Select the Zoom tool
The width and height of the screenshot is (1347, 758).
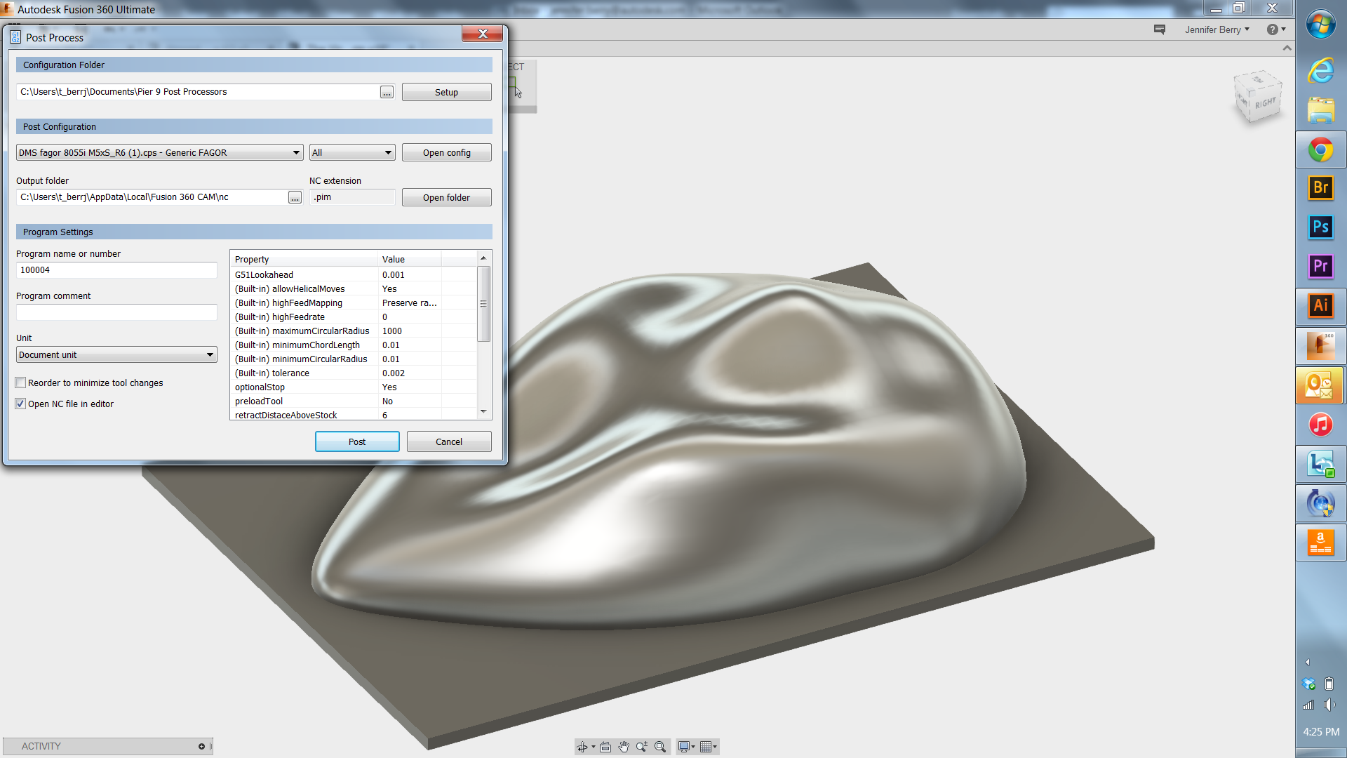[x=642, y=747]
